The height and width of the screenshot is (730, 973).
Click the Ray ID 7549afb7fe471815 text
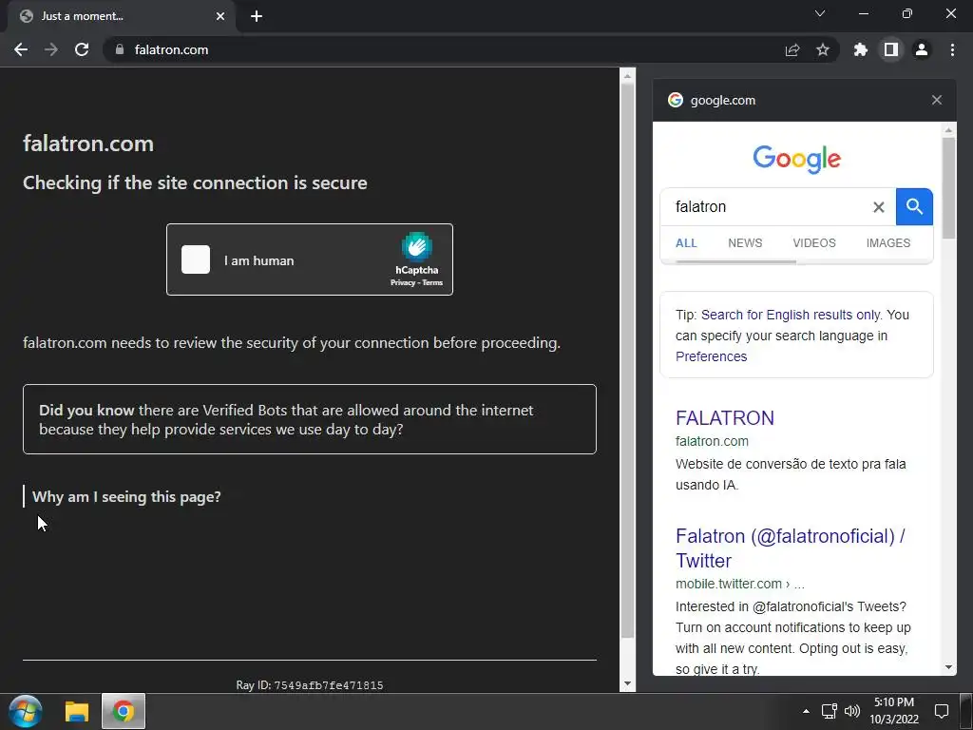click(x=310, y=685)
